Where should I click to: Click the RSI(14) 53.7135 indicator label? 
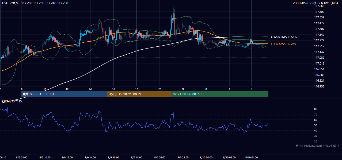pyautogui.click(x=12, y=101)
